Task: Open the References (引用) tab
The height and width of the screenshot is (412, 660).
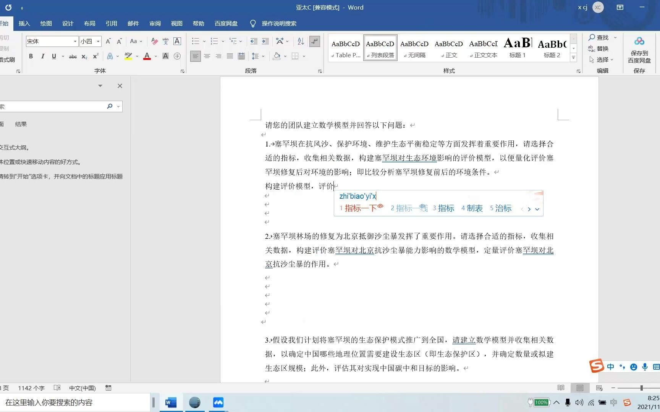Action: (111, 23)
